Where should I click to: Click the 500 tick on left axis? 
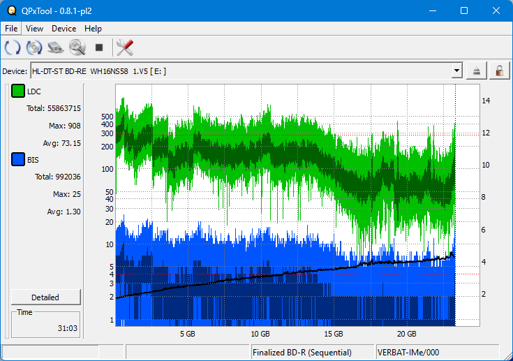click(x=107, y=117)
